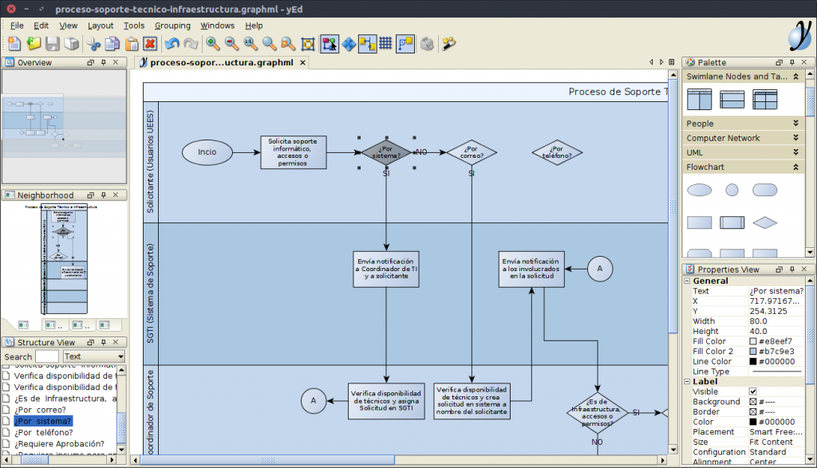Image resolution: width=817 pixels, height=468 pixels.
Task: Delete selected element with red X icon
Action: click(x=150, y=45)
